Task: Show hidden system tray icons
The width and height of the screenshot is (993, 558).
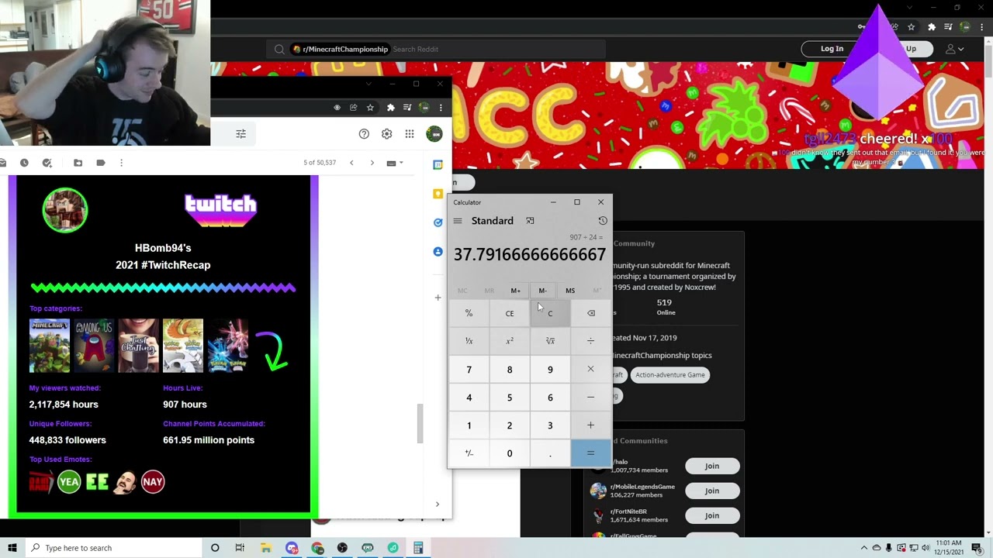Action: coord(865,548)
